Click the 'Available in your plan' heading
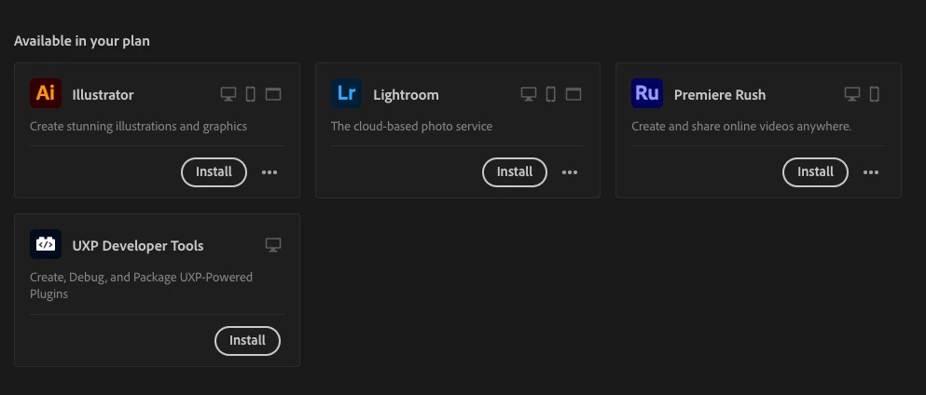 point(81,41)
